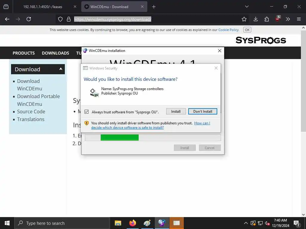This screenshot has width=306, height=229.
Task: Click the WinCDEmu installer title icon
Action: point(85,51)
